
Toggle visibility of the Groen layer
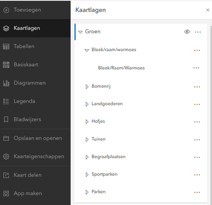(187, 32)
